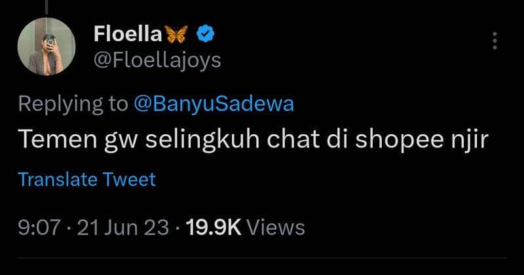
Task: Click the Views label
Action: [x=277, y=227]
